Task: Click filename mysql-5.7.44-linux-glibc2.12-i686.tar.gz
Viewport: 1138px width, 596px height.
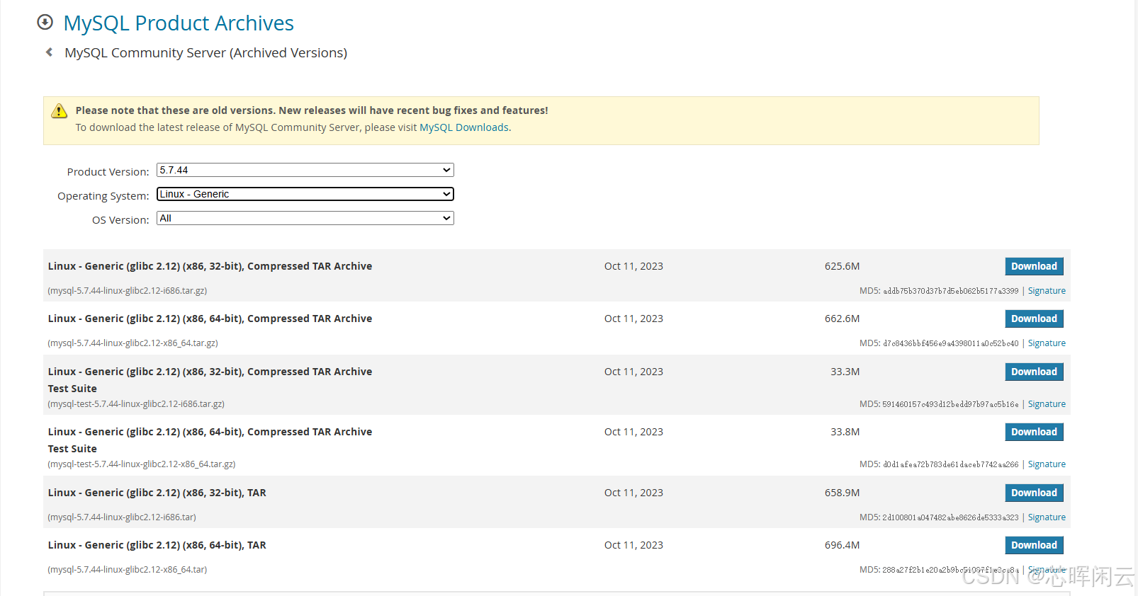Action: click(x=128, y=291)
